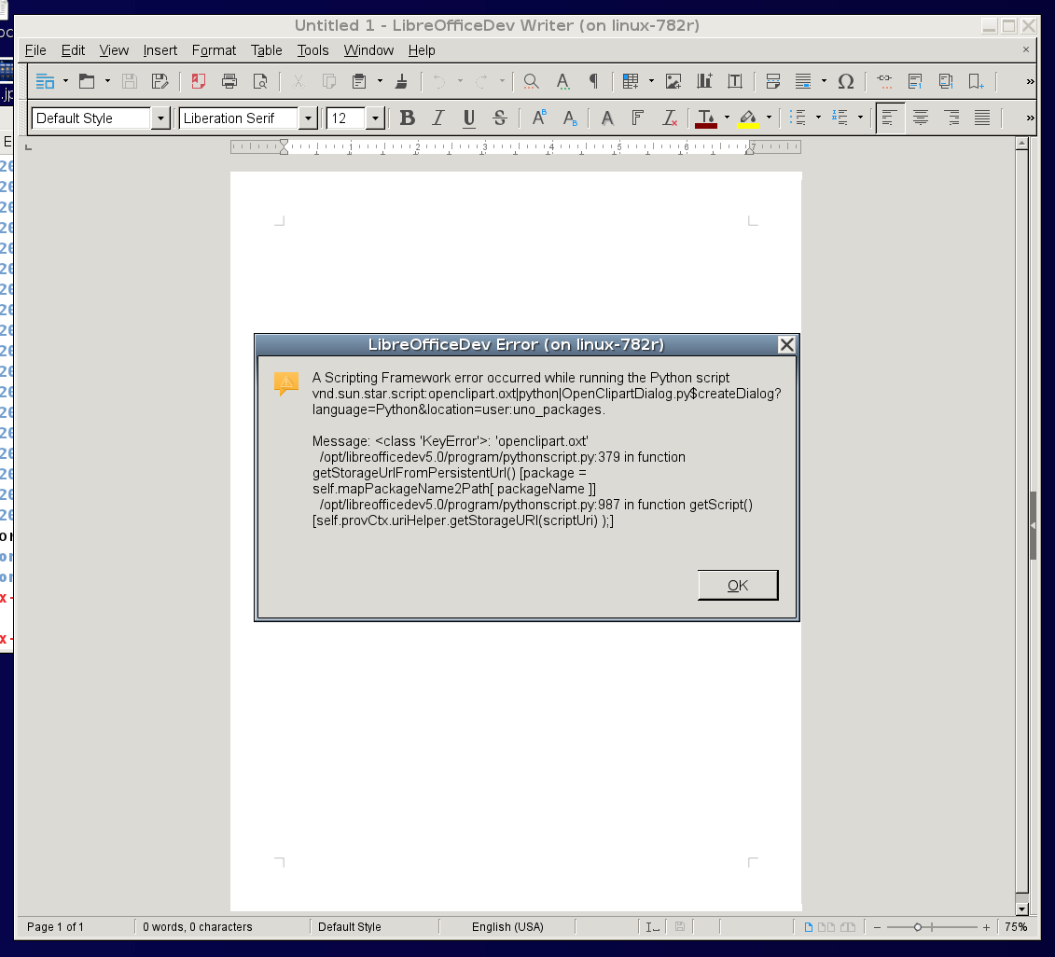
Task: Apply dark red Font Color swatch
Action: point(706,118)
